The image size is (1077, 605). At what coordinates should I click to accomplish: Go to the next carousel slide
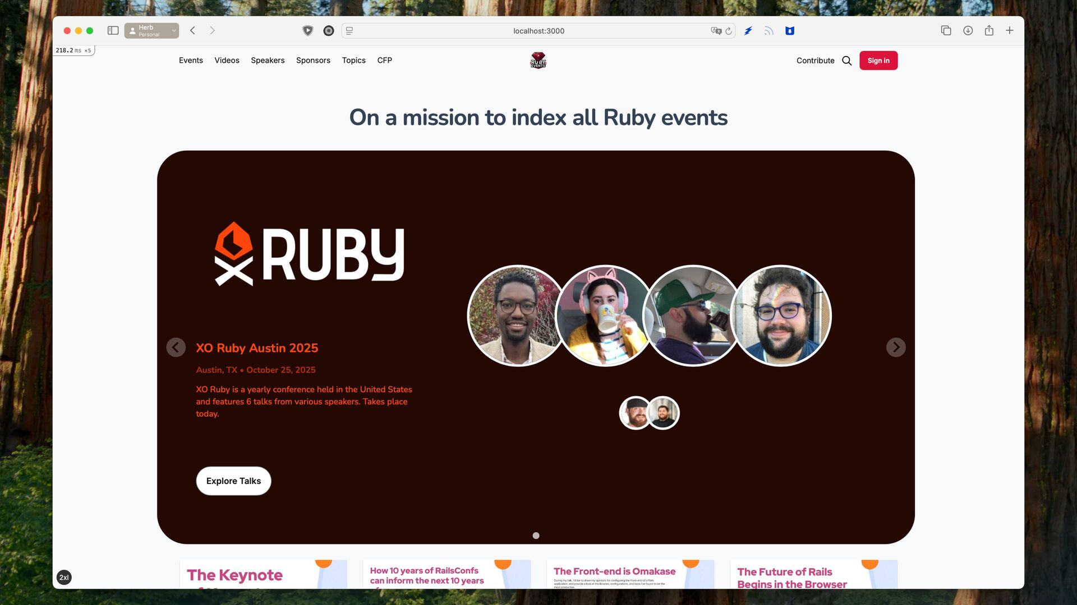point(896,347)
